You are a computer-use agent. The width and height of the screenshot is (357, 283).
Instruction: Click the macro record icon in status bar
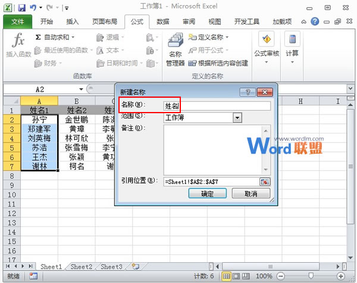(33, 276)
